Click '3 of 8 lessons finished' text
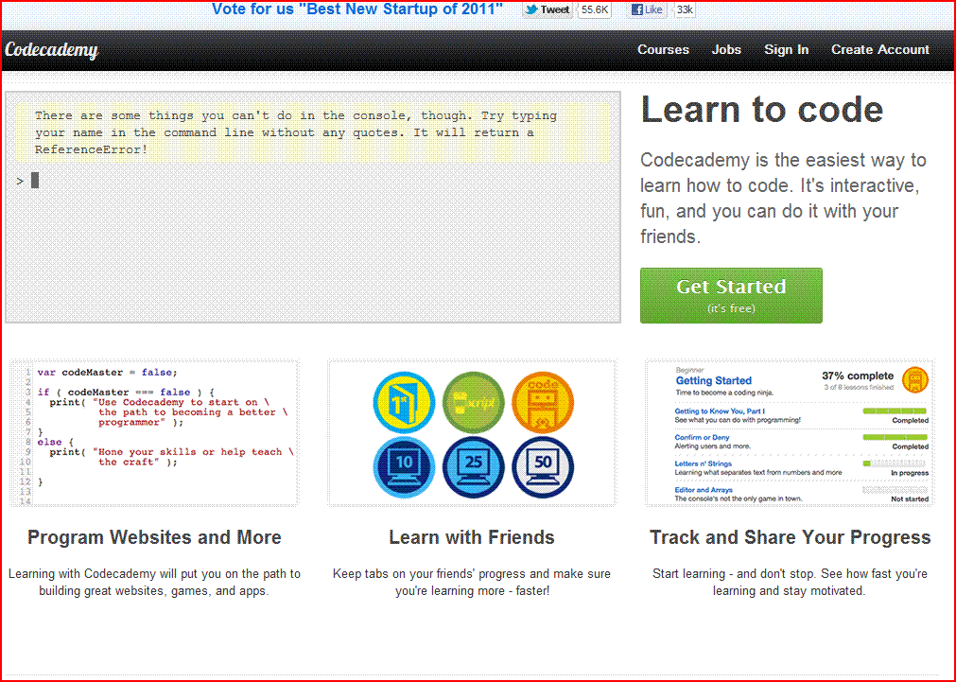 (859, 388)
